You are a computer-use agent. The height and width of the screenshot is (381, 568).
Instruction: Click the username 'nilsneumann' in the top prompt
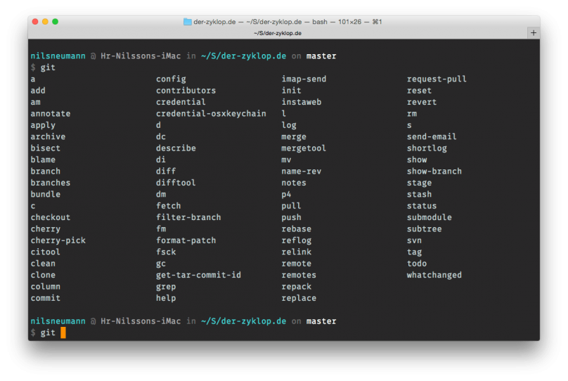pos(58,56)
